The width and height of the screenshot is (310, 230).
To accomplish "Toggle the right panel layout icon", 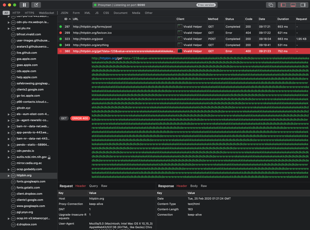I will (303, 5).
